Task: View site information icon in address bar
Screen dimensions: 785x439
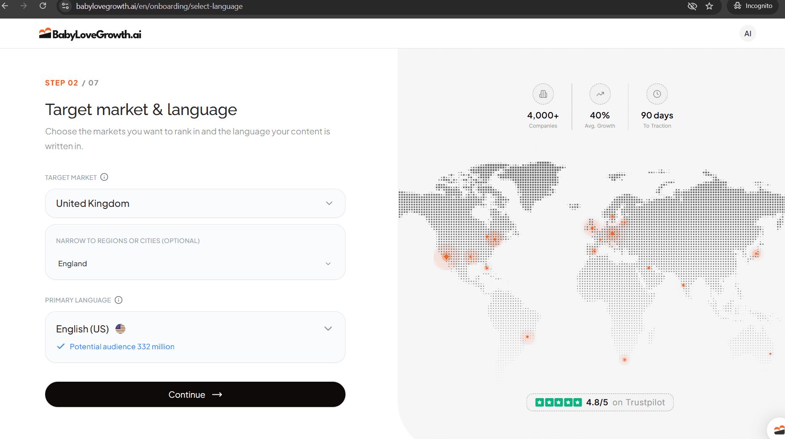Action: (x=65, y=6)
